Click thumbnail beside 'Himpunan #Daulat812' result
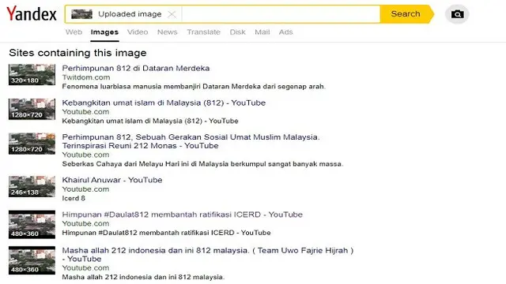The image size is (506, 284). click(32, 224)
